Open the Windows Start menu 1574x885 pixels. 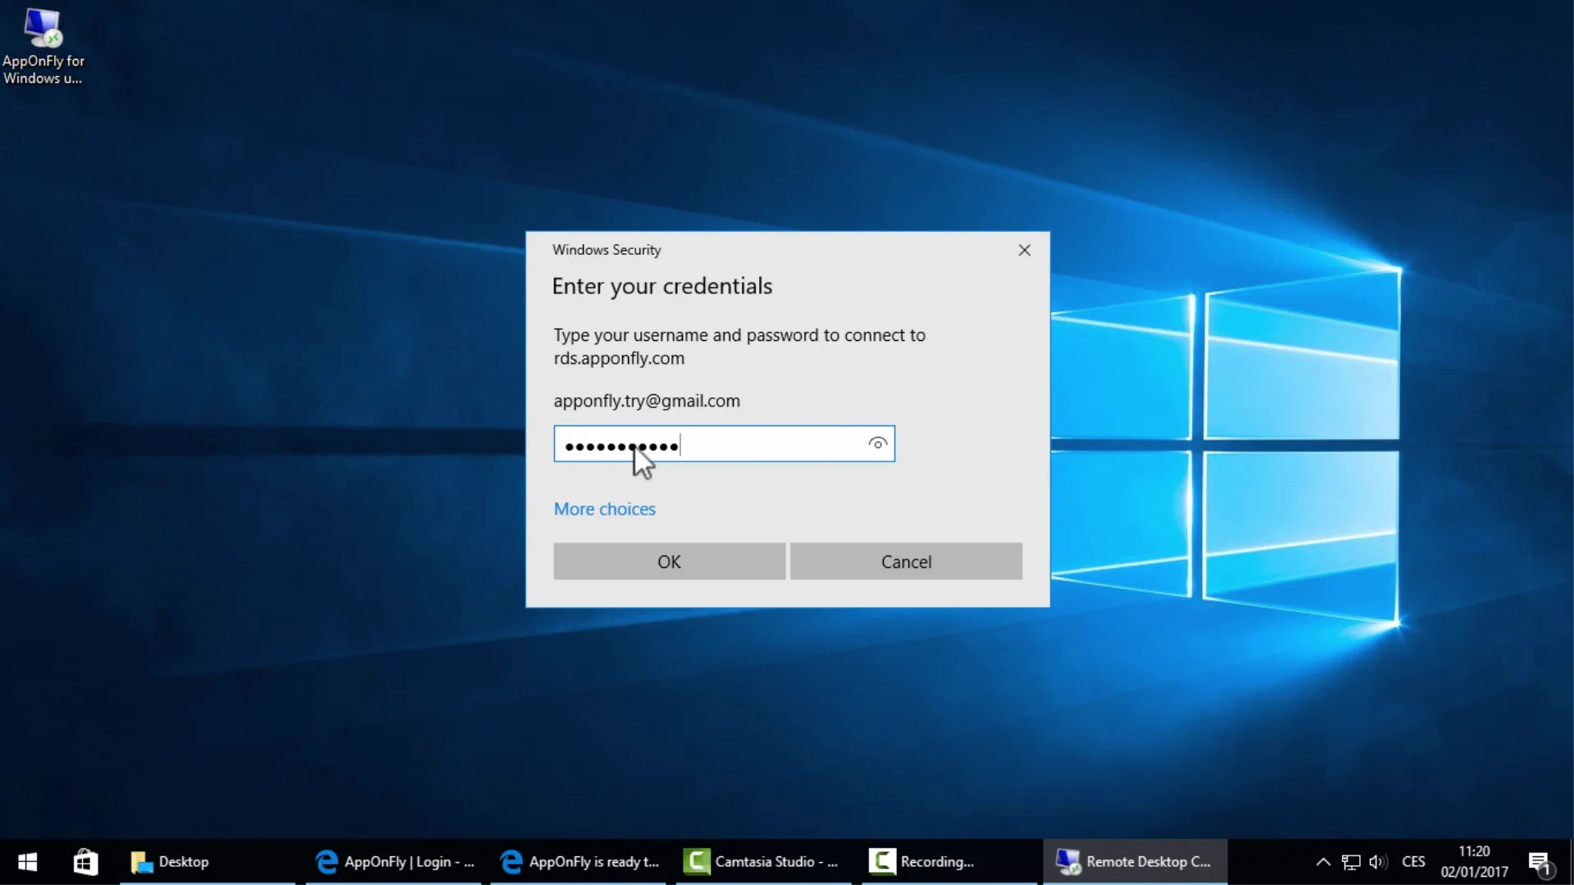[27, 862]
